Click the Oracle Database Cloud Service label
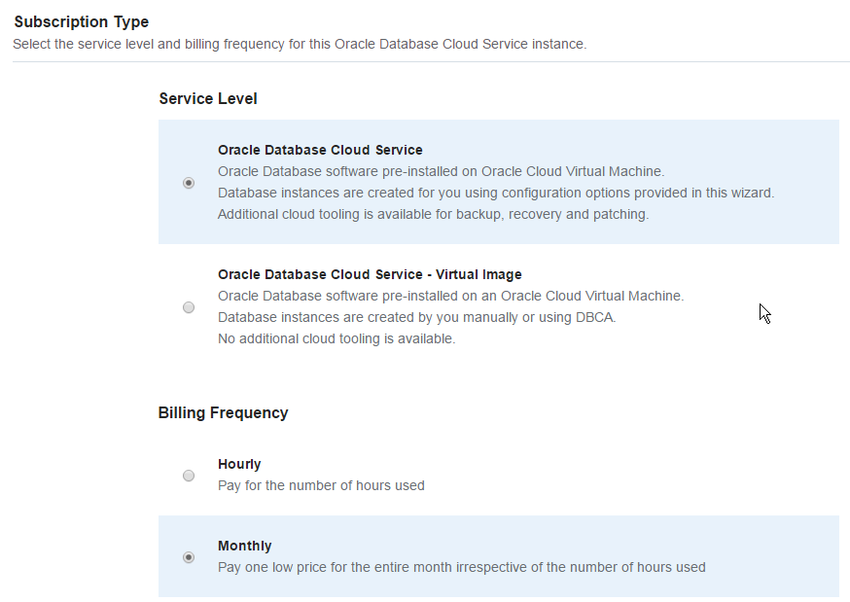Screen dimensions: 850x602 click(320, 150)
